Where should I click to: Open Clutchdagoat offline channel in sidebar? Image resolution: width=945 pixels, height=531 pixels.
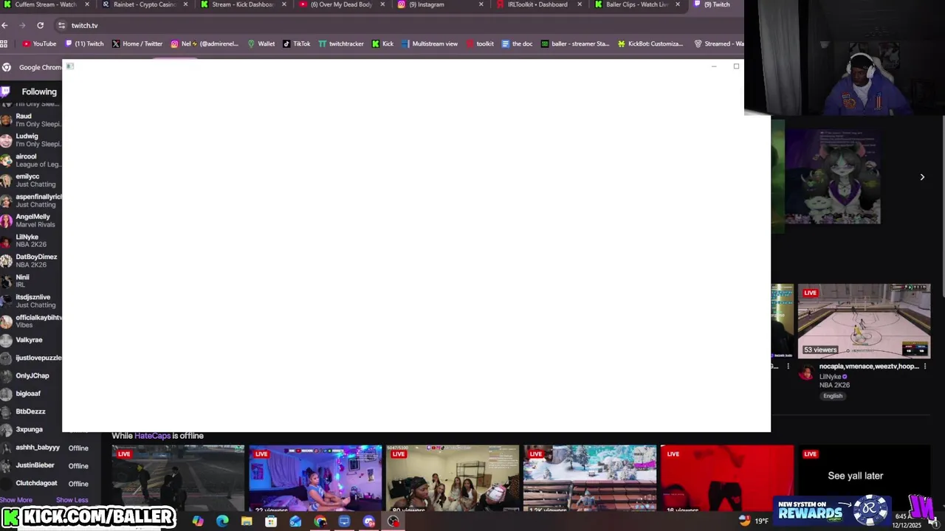44,483
